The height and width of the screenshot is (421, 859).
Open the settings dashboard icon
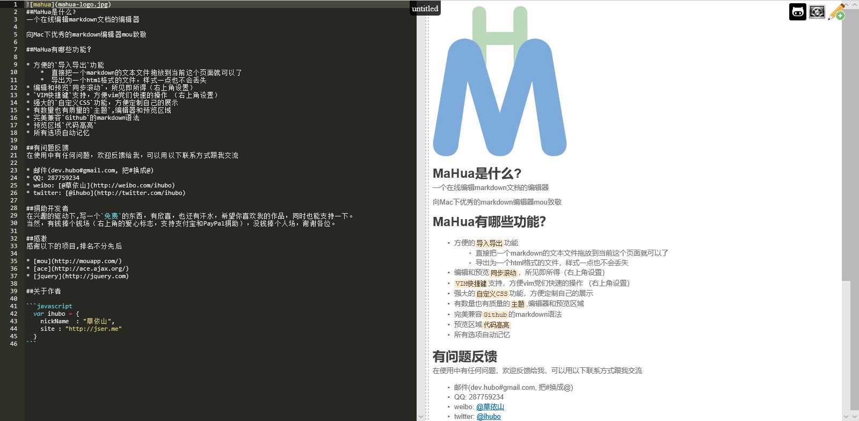coord(817,11)
